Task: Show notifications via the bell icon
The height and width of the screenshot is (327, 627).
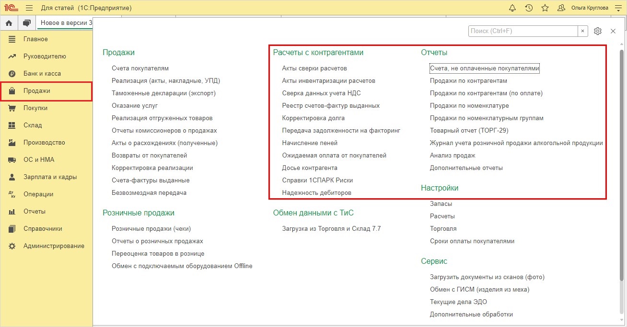Action: tap(512, 8)
